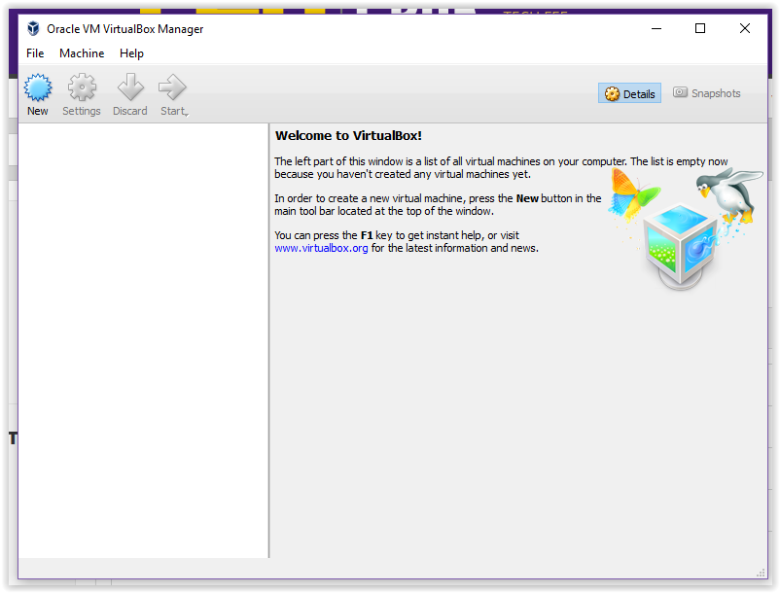Click the Details pie-chart icon

click(x=611, y=92)
